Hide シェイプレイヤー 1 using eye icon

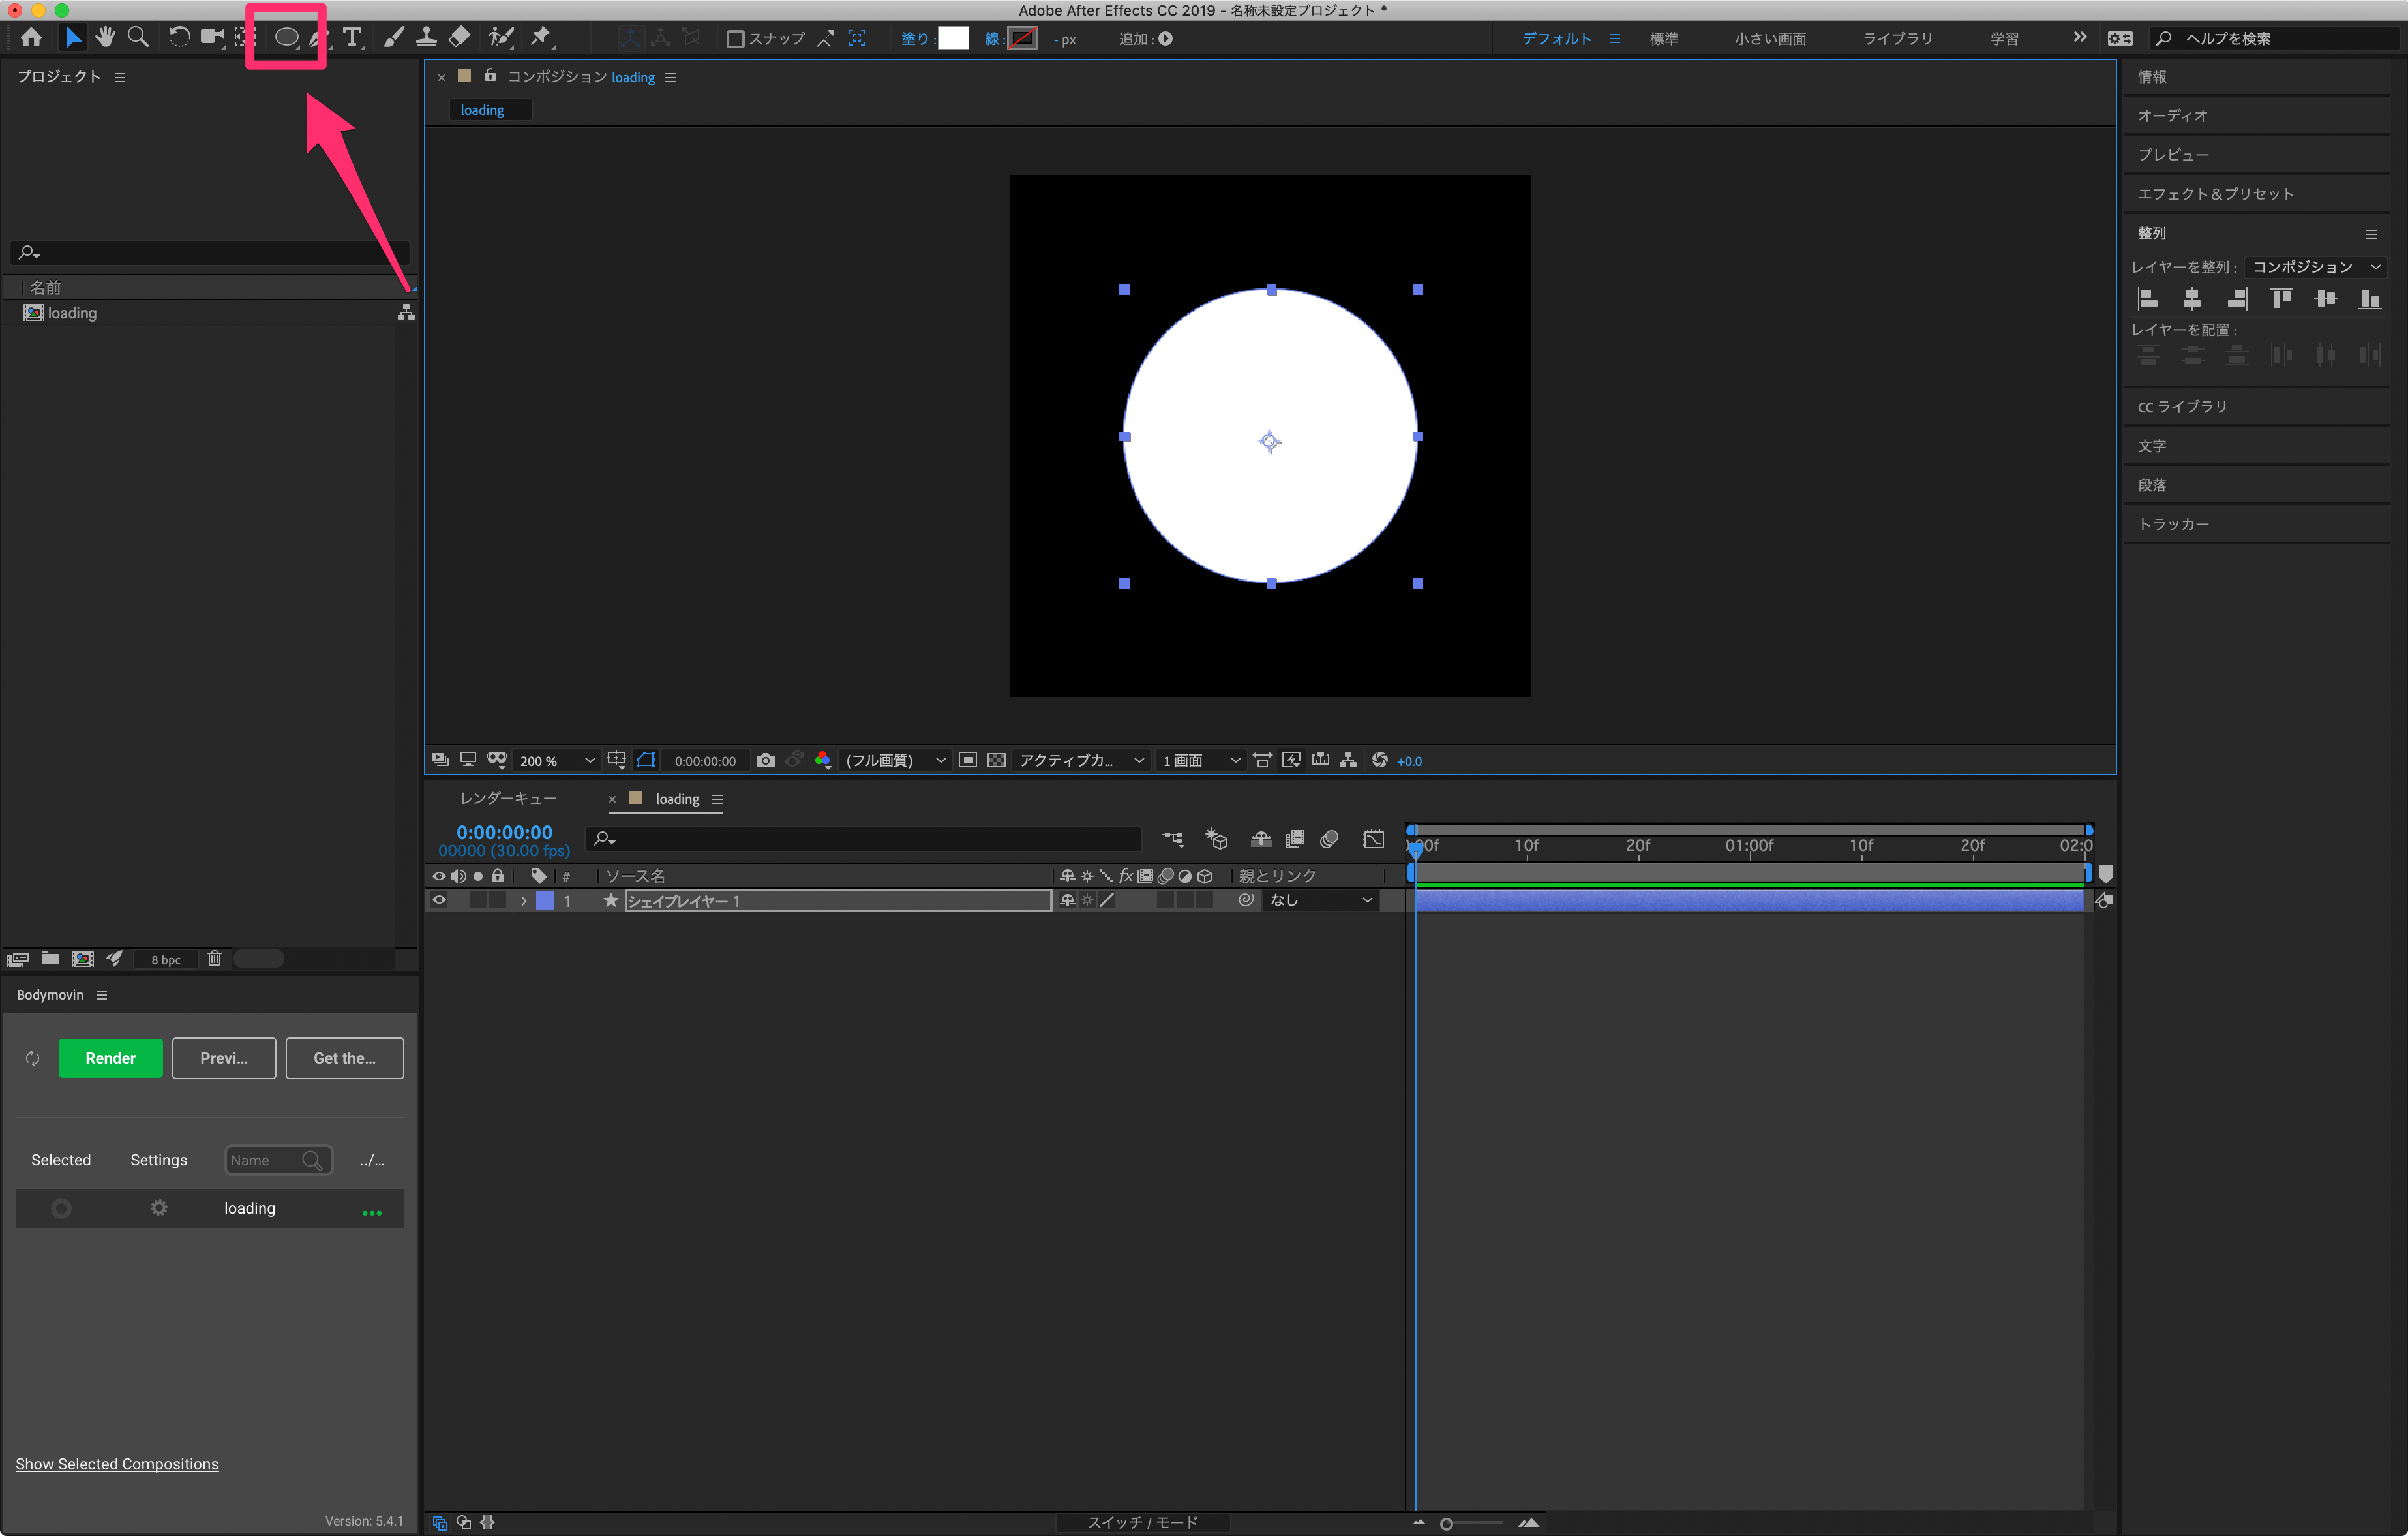(439, 900)
